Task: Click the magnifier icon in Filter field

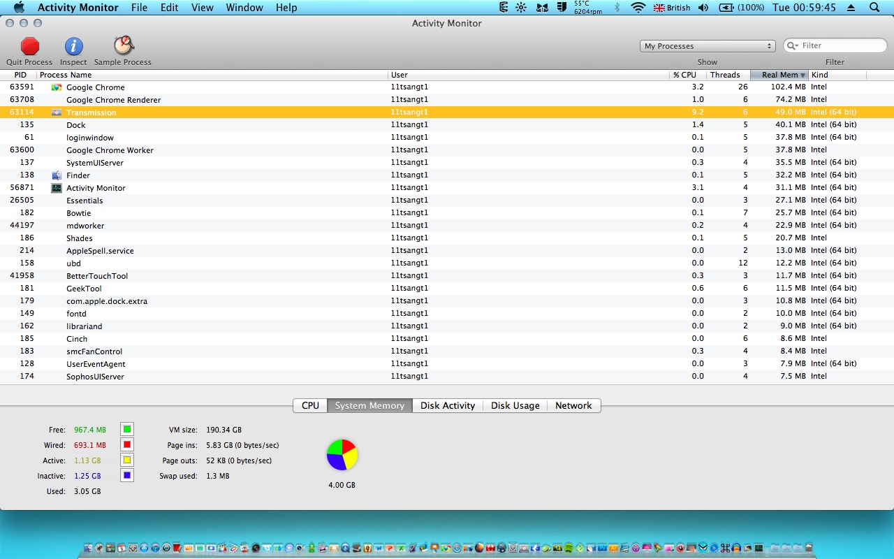Action: 793,45
